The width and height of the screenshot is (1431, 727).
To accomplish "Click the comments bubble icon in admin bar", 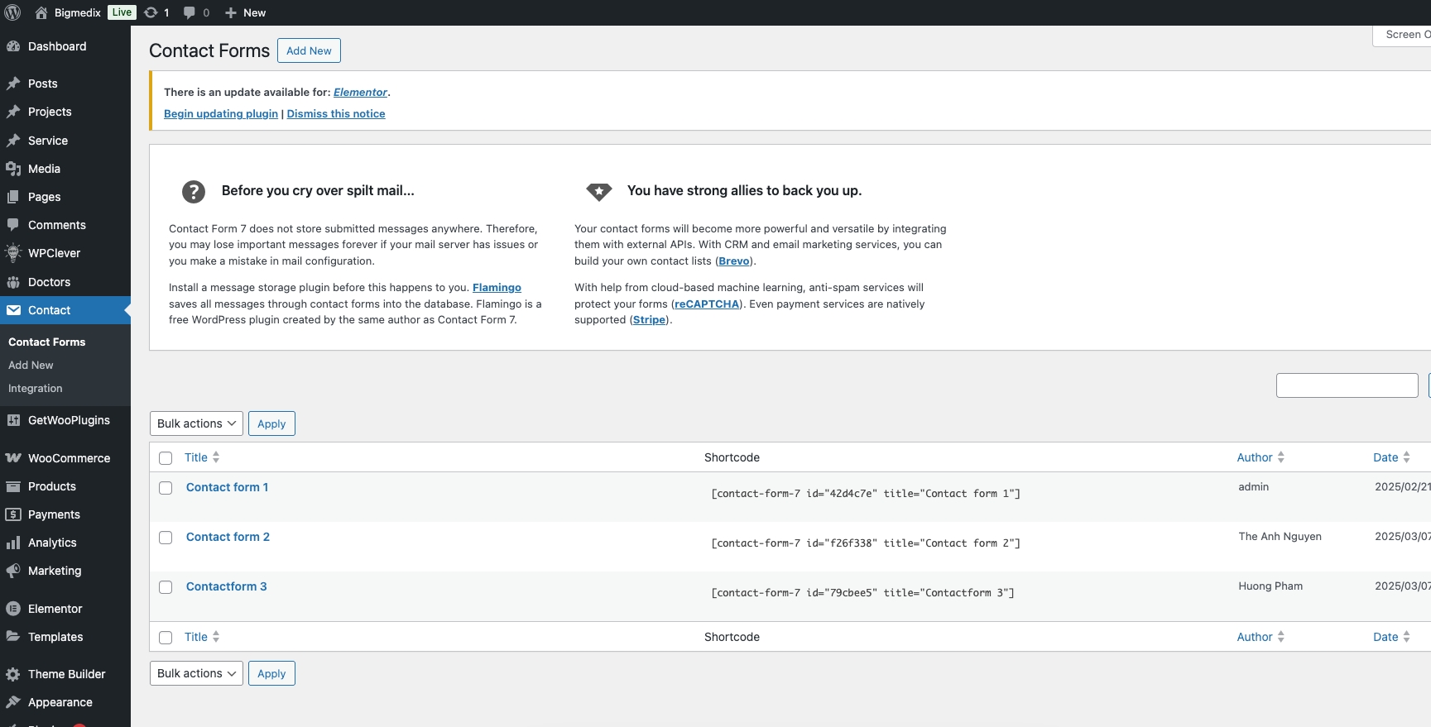I will [x=190, y=12].
